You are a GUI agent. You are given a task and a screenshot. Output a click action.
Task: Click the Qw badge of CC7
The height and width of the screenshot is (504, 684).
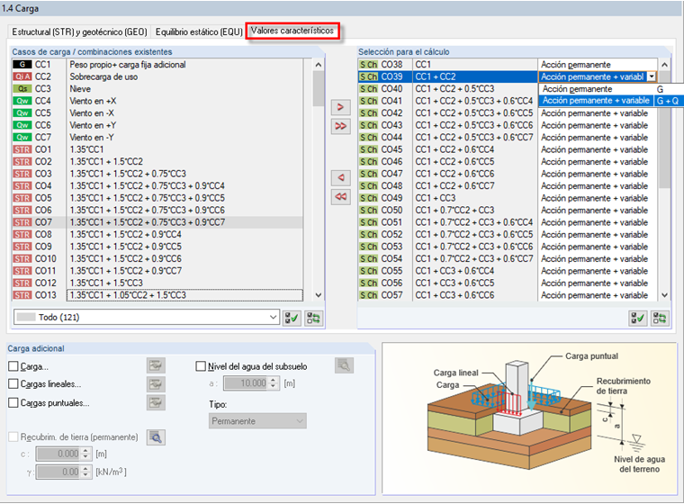tap(22, 138)
